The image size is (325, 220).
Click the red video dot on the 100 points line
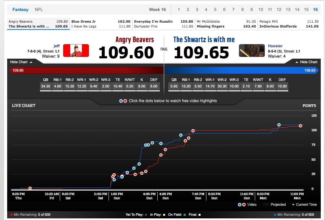tap(193, 131)
